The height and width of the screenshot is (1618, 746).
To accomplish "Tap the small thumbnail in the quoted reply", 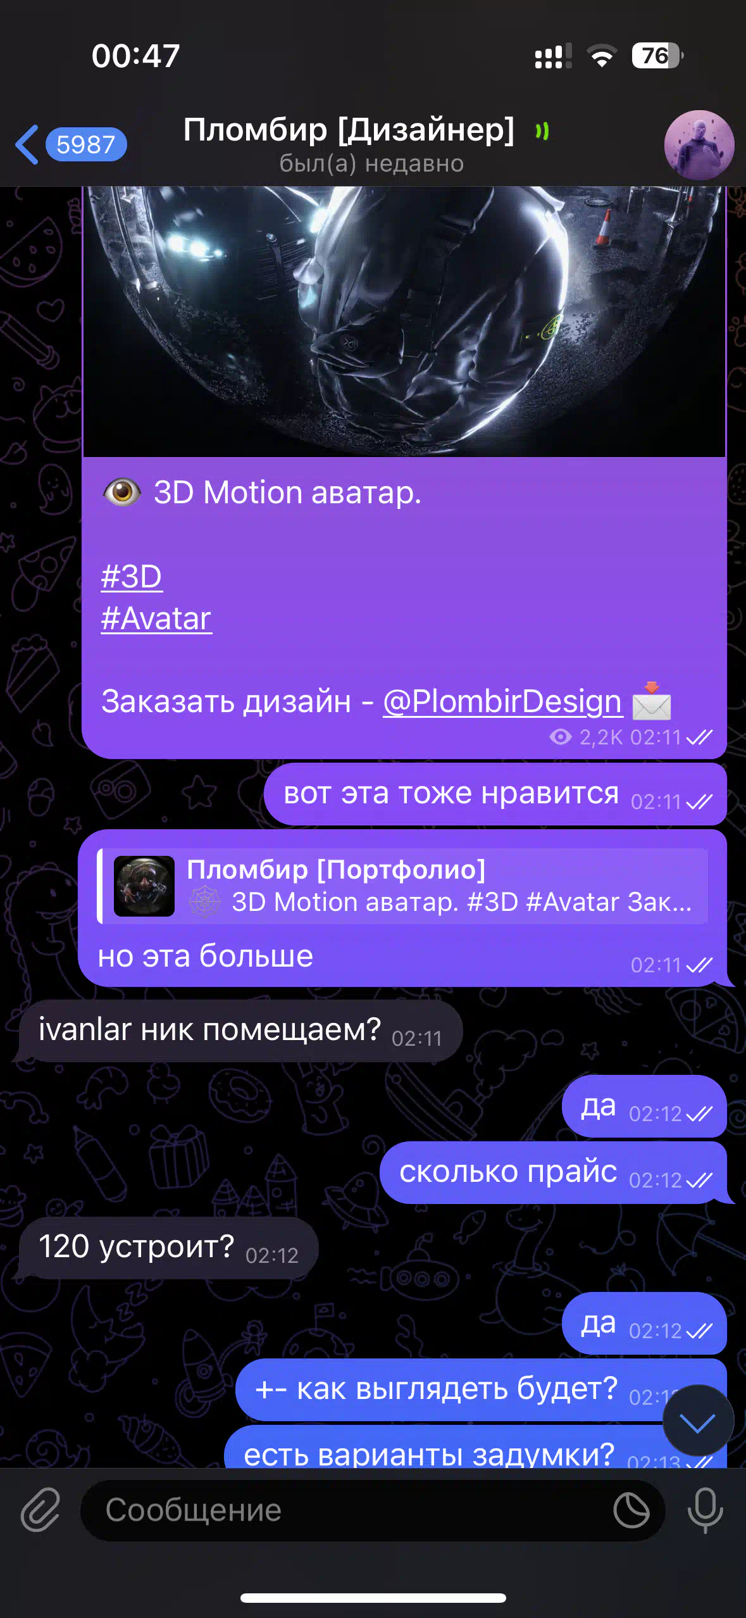I will [144, 886].
